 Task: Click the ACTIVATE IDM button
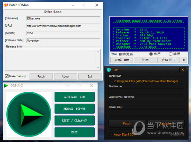click(75, 97)
